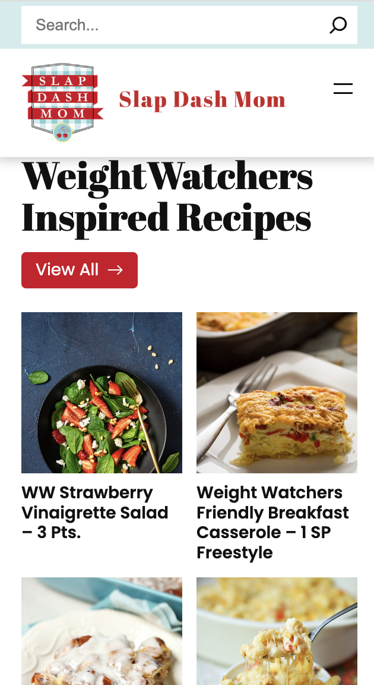Click the View All button
Image resolution: width=374 pixels, height=685 pixels.
point(80,270)
